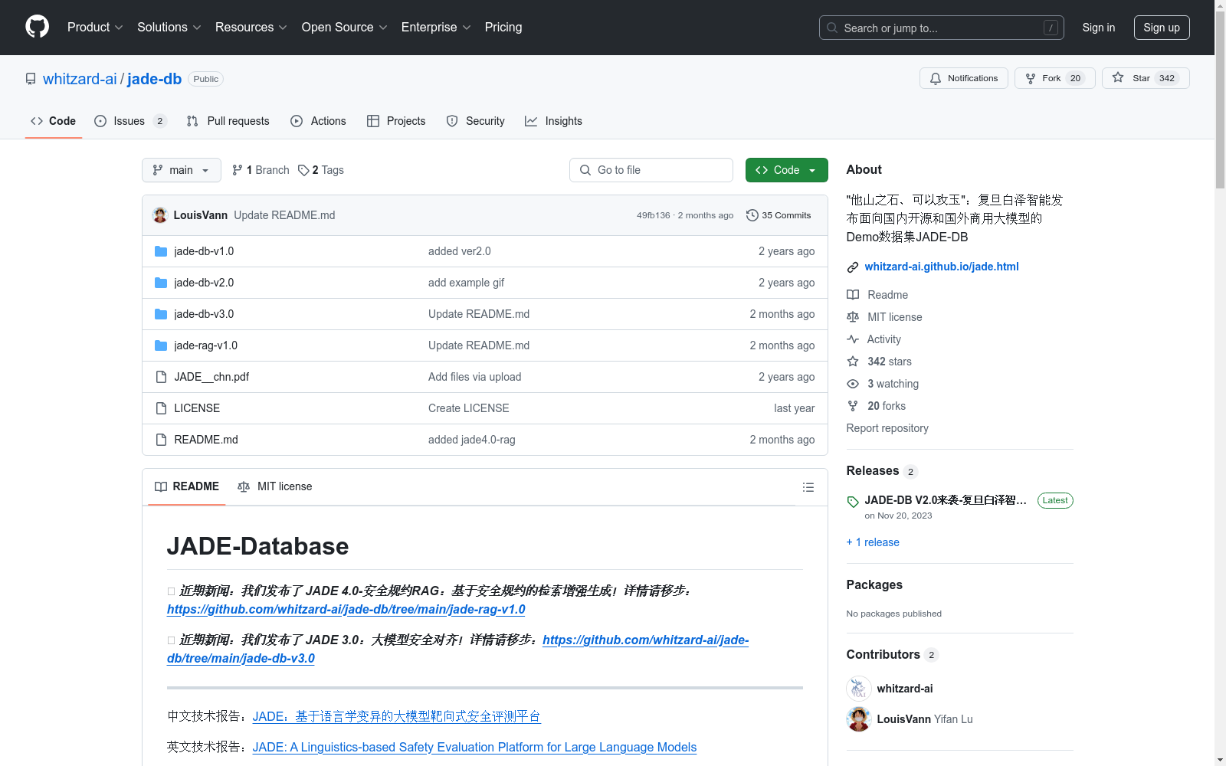This screenshot has height=766, width=1226.
Task: Click the Go to file search field
Action: point(651,170)
